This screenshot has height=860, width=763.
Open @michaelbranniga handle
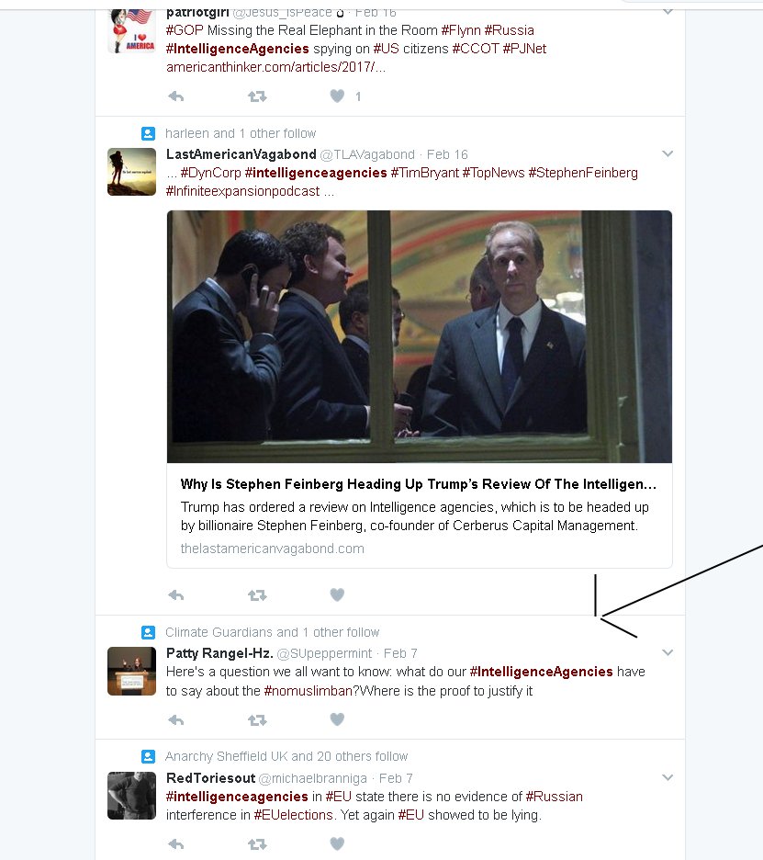(313, 778)
